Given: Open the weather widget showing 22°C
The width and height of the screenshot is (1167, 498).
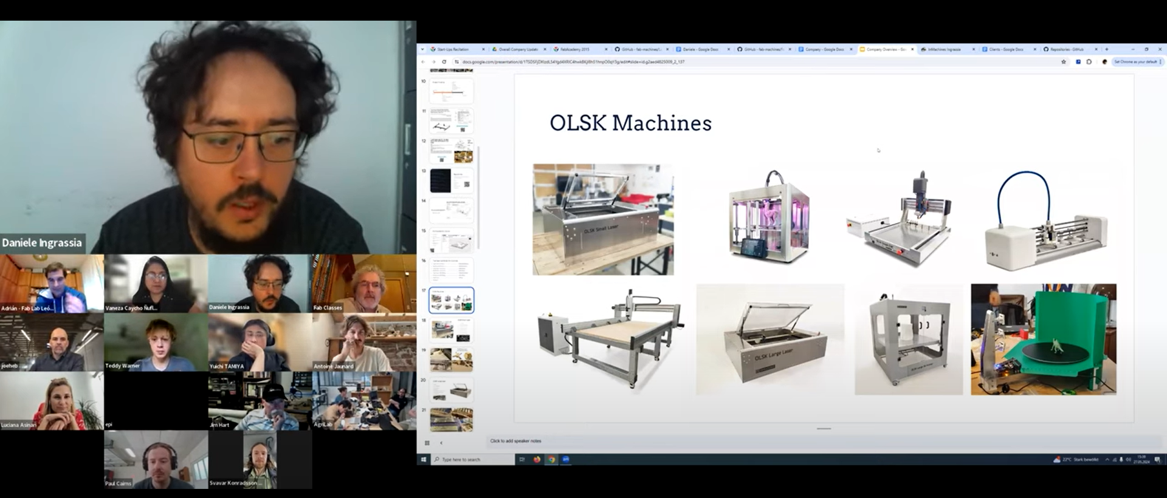Looking at the screenshot, I should point(1076,460).
